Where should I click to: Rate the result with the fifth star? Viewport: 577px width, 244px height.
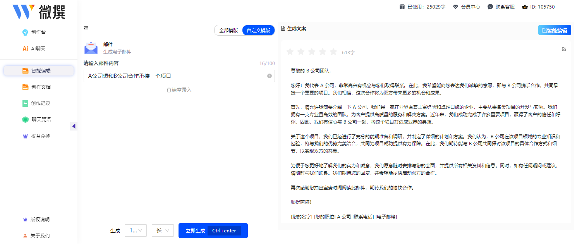pos(333,51)
